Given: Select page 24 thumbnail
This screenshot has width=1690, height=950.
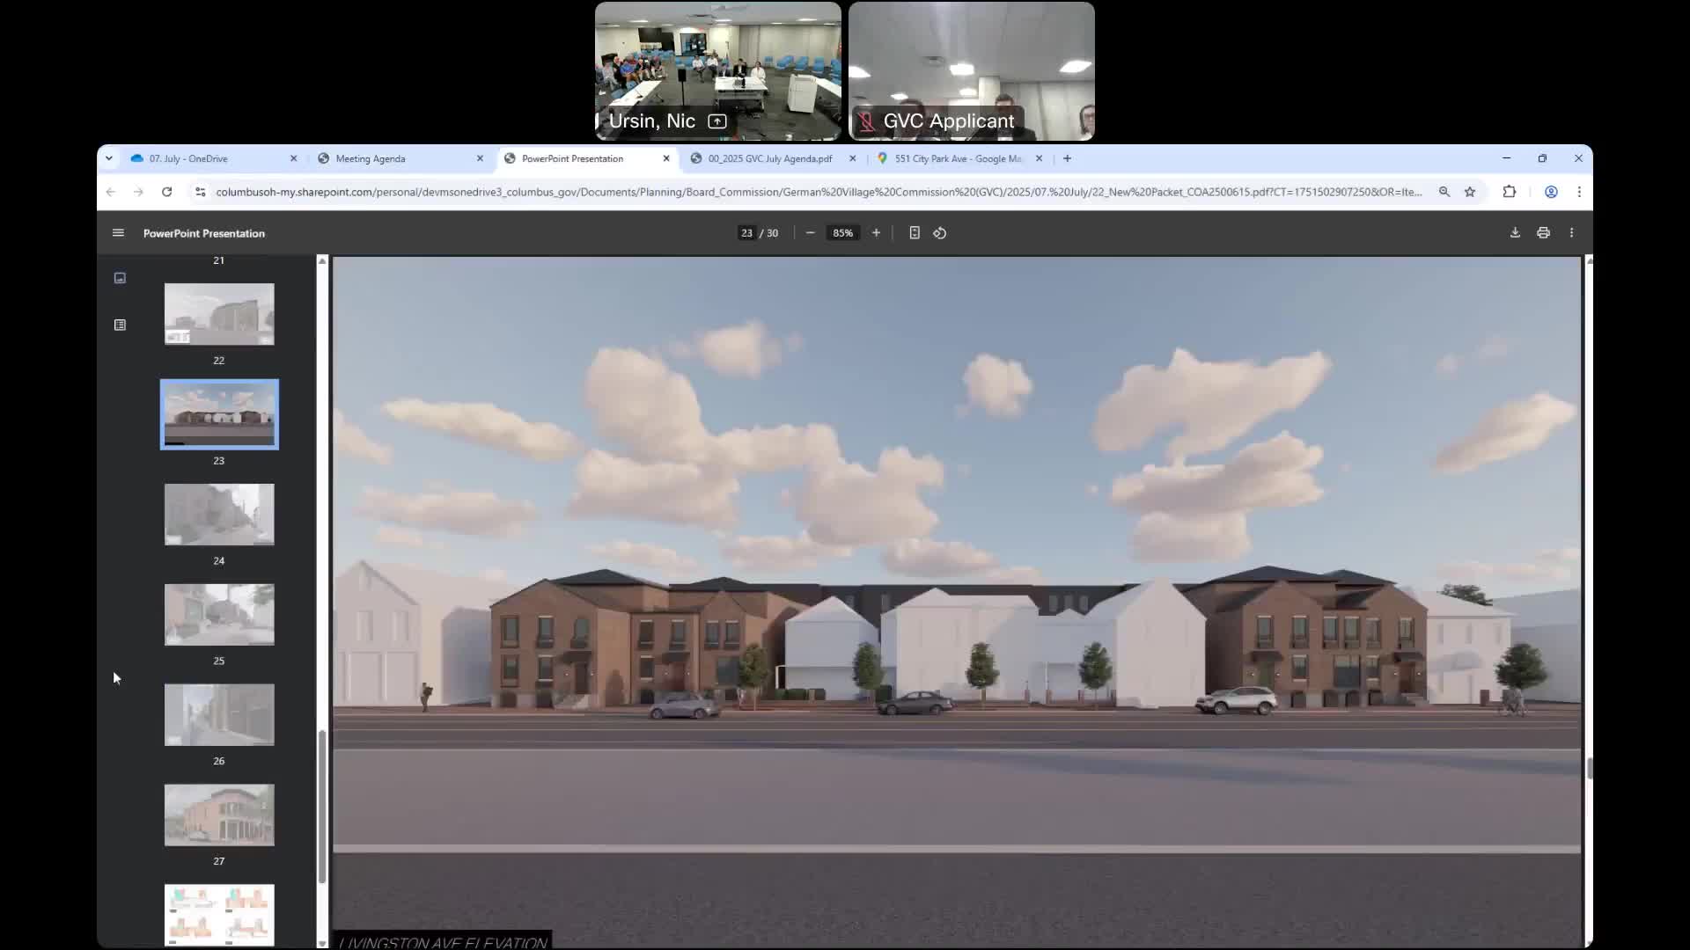Looking at the screenshot, I should click(x=219, y=515).
